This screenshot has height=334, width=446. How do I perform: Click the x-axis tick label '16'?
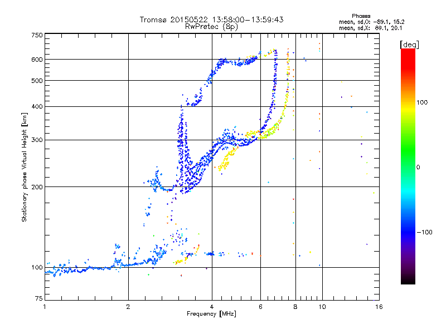click(x=379, y=307)
